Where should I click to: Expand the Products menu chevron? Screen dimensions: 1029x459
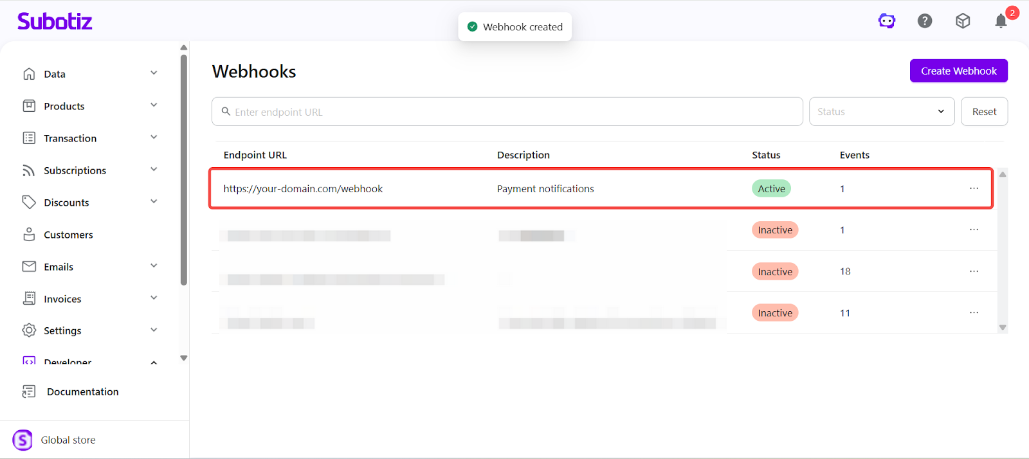pyautogui.click(x=154, y=105)
